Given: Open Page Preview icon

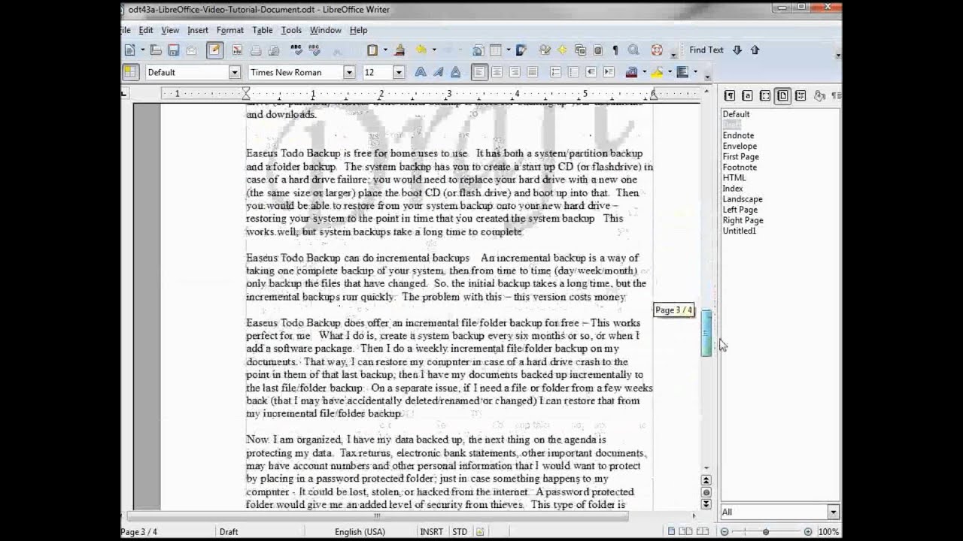Looking at the screenshot, I should pyautogui.click(x=273, y=50).
